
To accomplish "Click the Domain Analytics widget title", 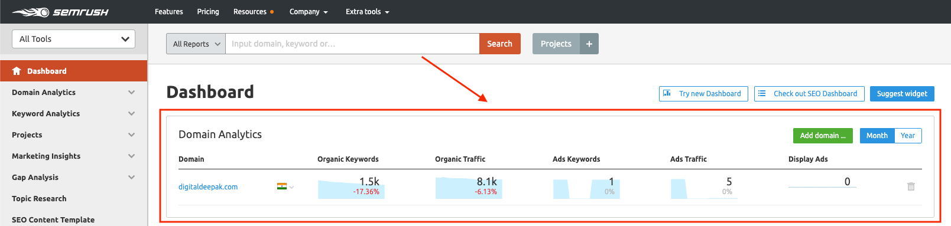I will (220, 135).
